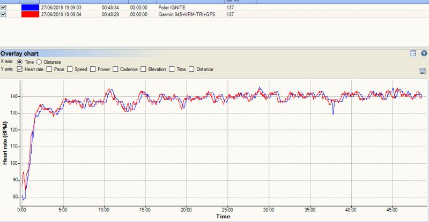The image size is (429, 222).
Task: Click the date 27/06/2019 19:09:03
Action: coord(61,7)
